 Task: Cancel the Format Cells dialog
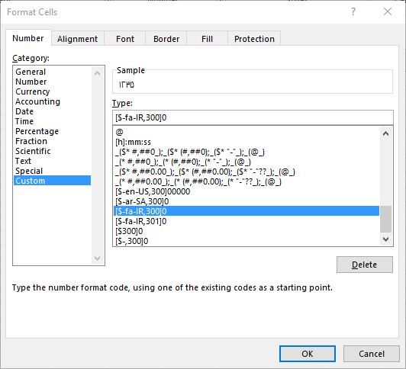(372, 354)
